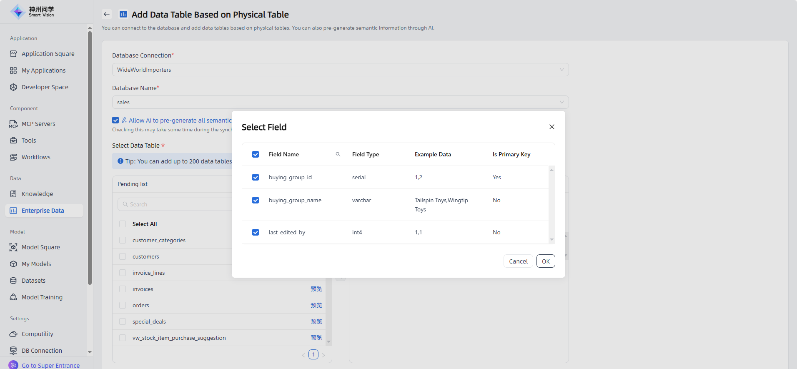This screenshot has height=369, width=797.
Task: Close the Select Field dialog with X
Action: [x=552, y=127]
